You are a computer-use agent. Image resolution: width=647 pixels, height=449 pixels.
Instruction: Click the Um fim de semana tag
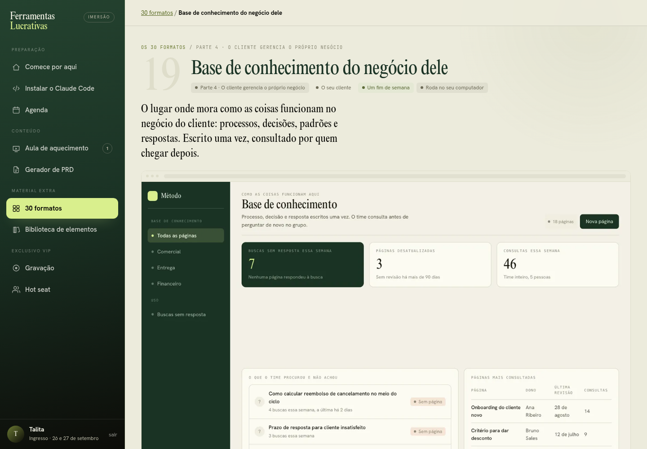click(x=386, y=88)
